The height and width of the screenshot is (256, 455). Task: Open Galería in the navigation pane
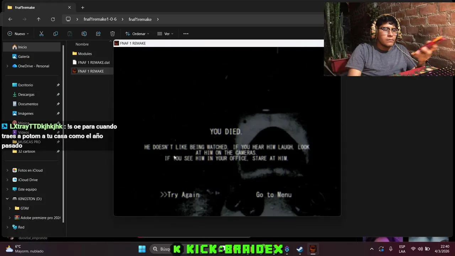[x=23, y=57]
